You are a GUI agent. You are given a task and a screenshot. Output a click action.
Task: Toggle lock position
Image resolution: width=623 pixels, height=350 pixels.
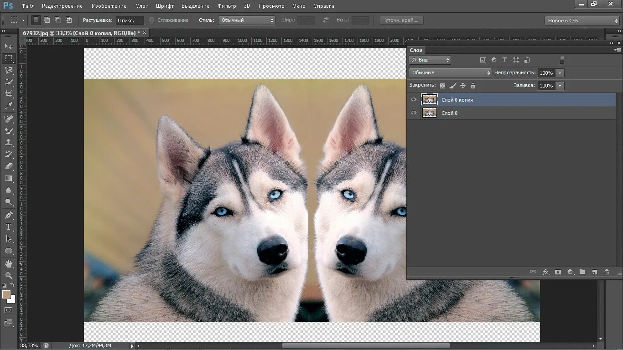point(462,86)
